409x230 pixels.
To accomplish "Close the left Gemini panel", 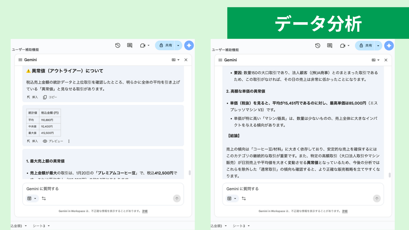I will tap(186, 60).
